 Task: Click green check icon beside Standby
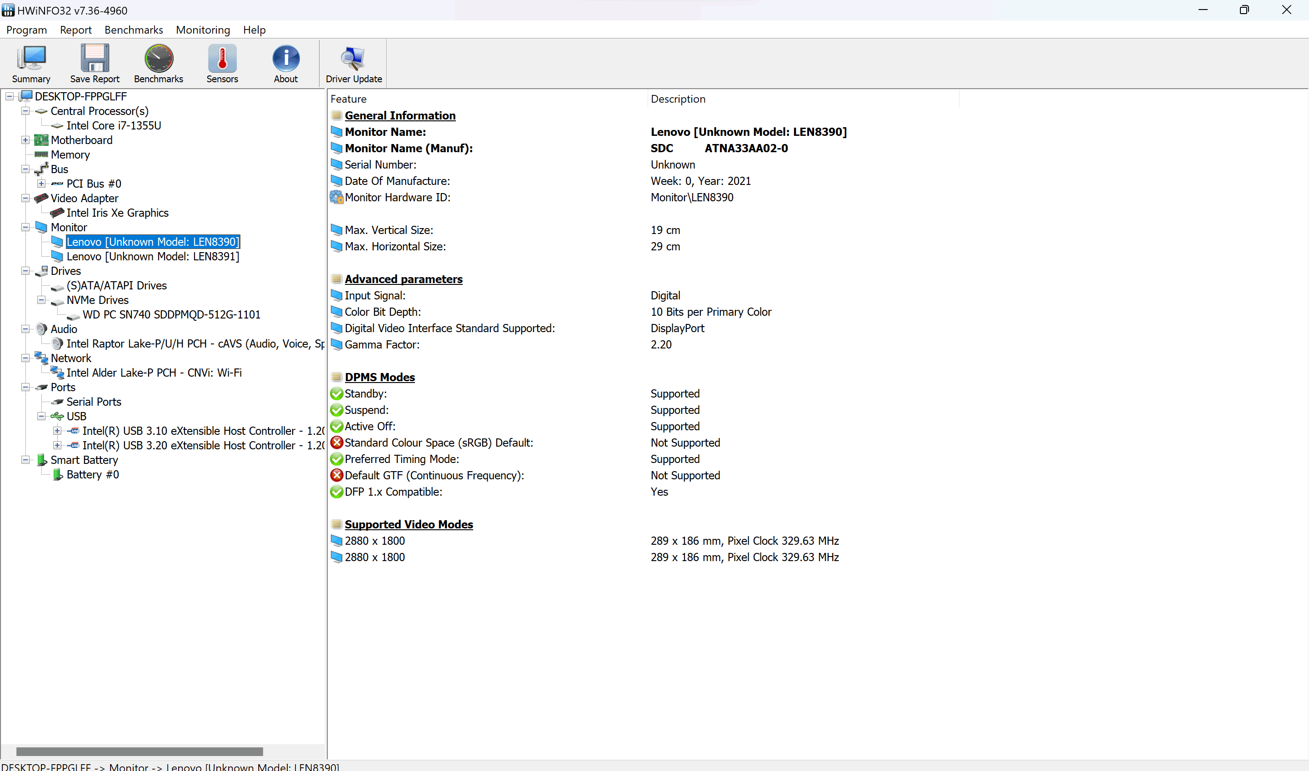coord(337,394)
